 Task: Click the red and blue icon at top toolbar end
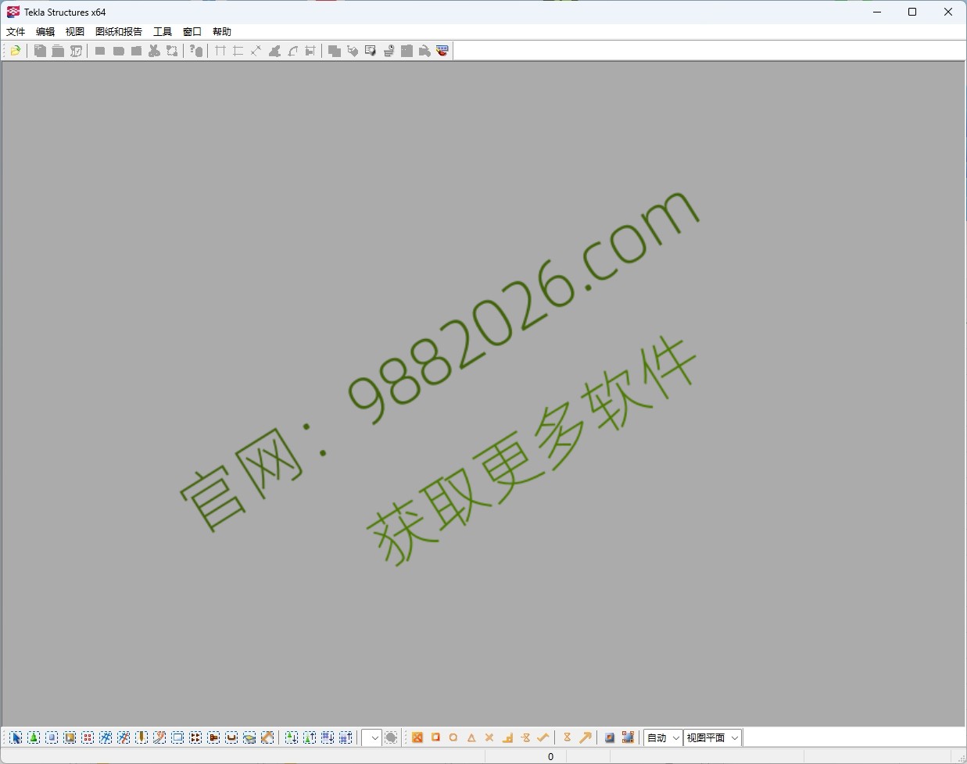point(442,51)
